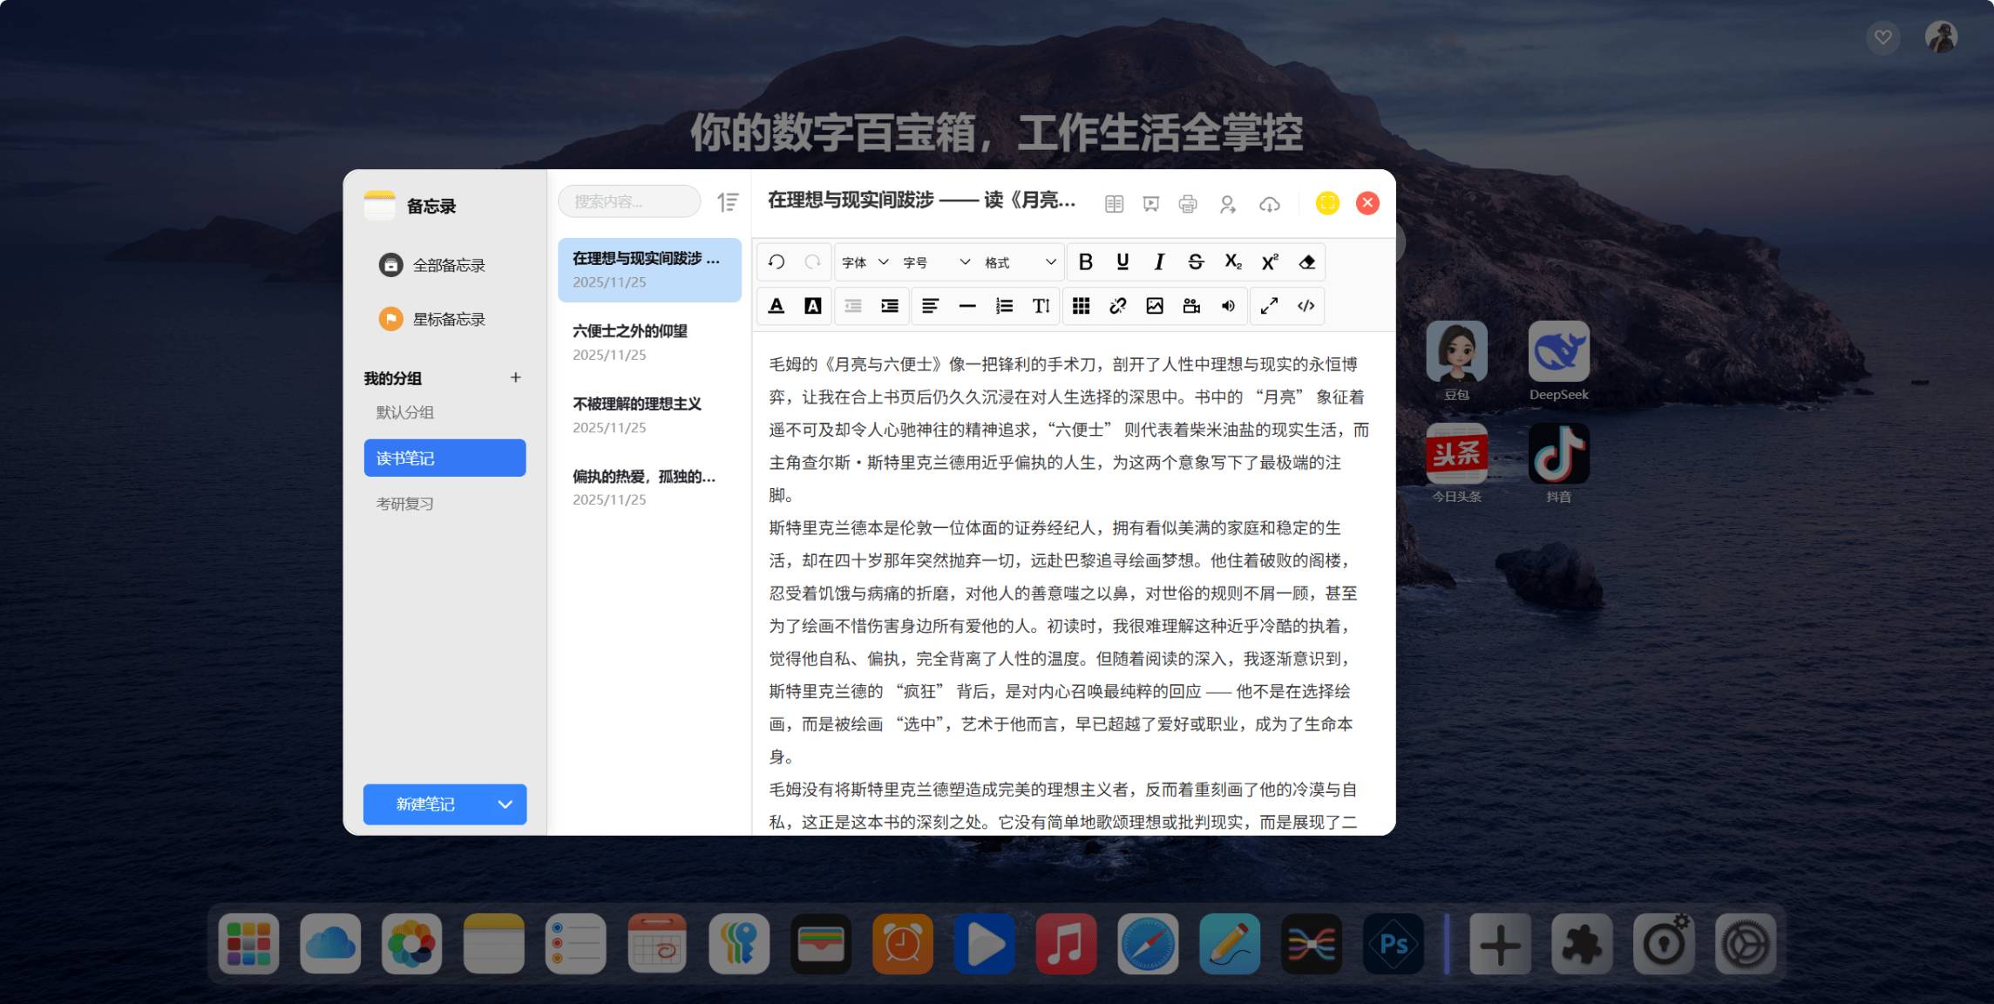Click the 新建笔记 button
The height and width of the screenshot is (1004, 1994).
425,804
